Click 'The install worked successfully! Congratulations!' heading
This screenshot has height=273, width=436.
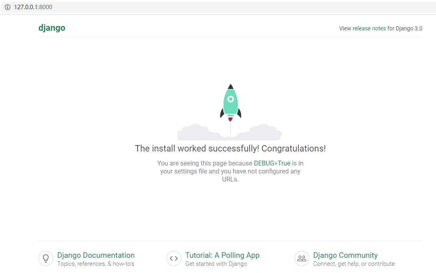click(230, 149)
